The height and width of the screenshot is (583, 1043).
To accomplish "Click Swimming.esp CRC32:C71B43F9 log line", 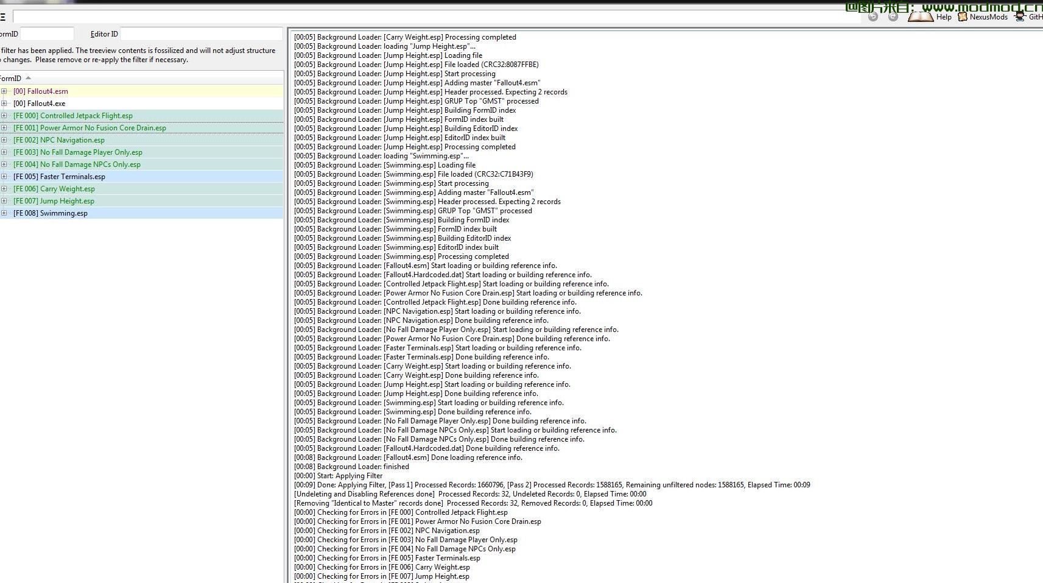I will pos(413,174).
